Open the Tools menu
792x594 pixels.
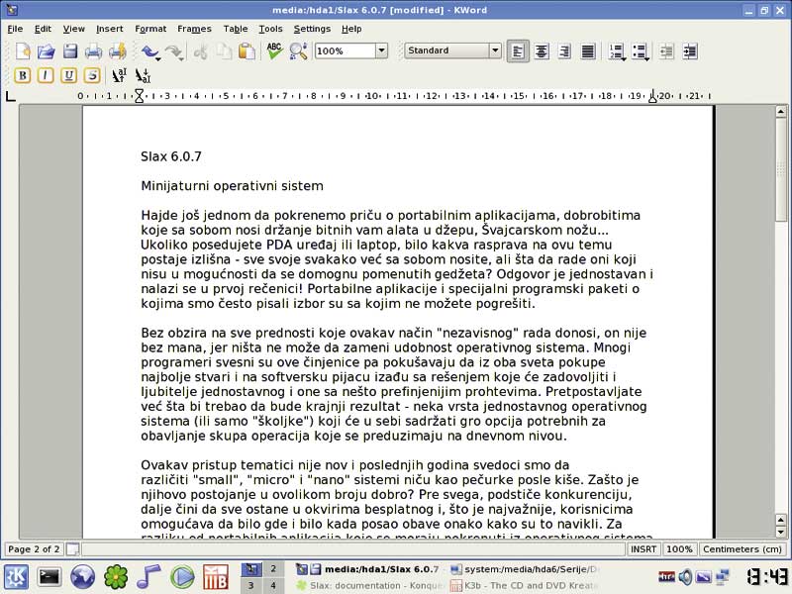point(270,29)
